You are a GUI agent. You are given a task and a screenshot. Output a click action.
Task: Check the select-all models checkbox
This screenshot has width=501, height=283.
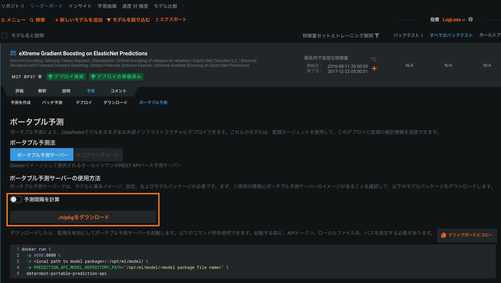[x=4, y=36]
